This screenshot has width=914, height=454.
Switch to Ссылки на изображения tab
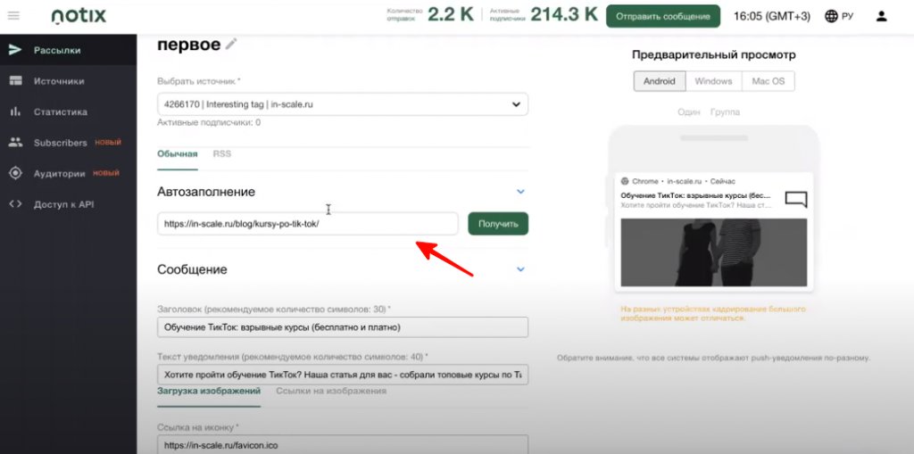coord(330,391)
